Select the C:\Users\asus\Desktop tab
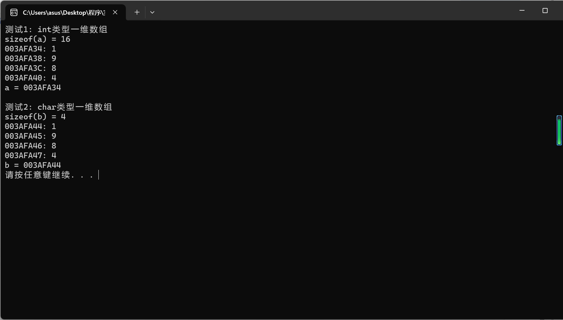563x320 pixels. (x=66, y=12)
